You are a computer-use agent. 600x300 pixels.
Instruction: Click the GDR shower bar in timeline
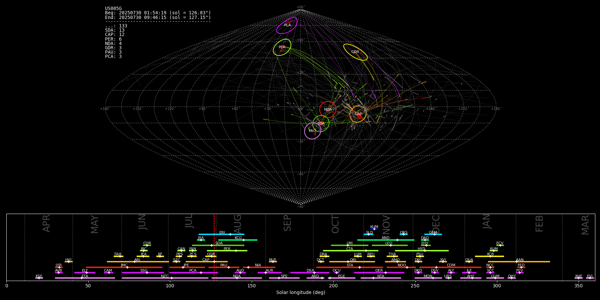pyautogui.click(x=211, y=256)
